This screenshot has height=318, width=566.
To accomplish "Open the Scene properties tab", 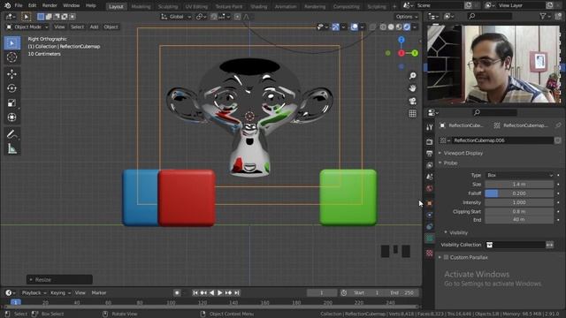I will (429, 177).
